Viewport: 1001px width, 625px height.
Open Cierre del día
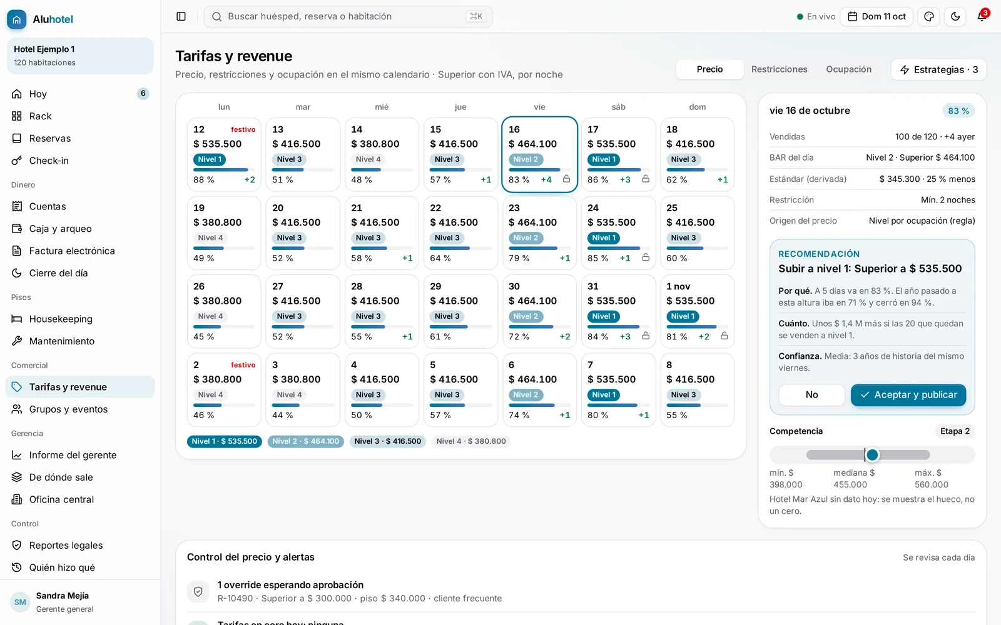click(80, 273)
